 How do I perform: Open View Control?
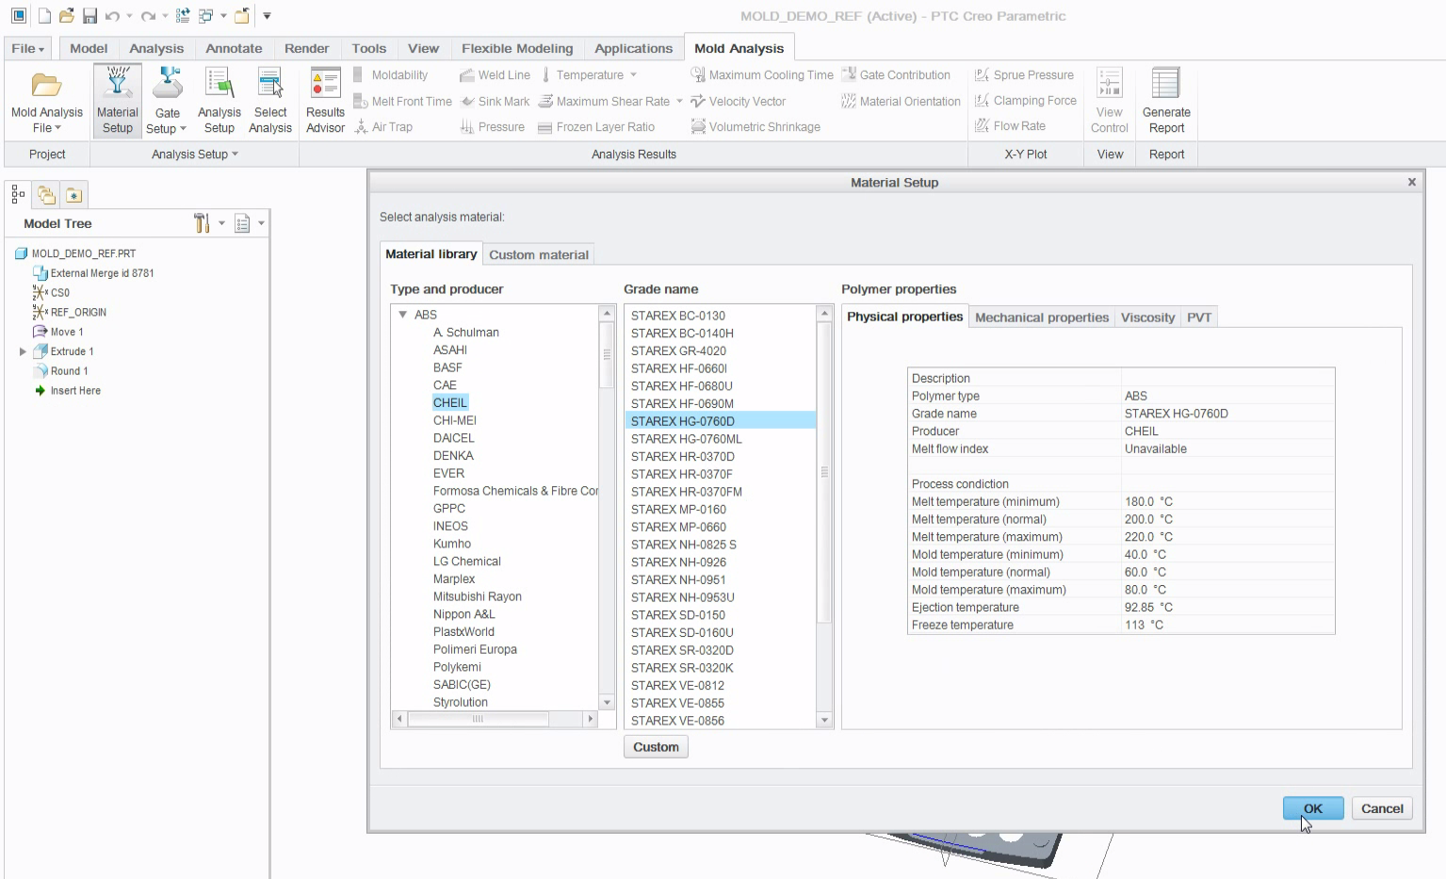click(x=1109, y=101)
